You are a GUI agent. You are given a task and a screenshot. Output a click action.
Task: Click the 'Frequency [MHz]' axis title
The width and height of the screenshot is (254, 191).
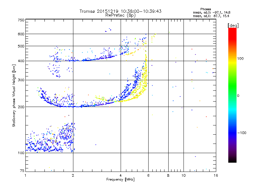120,179
